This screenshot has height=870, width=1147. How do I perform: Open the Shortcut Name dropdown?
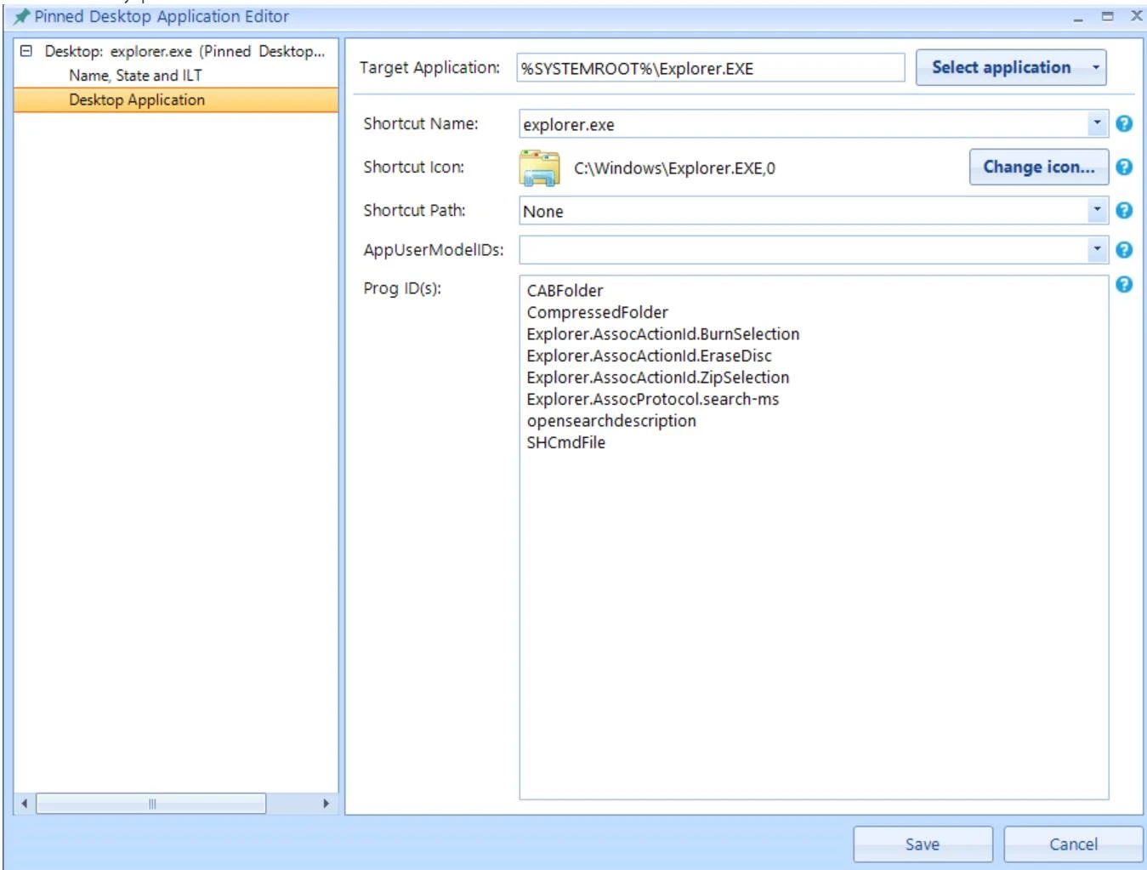(x=1097, y=124)
